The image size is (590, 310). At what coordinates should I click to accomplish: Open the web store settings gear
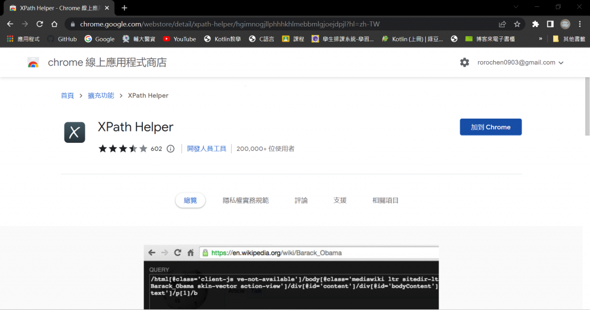coord(465,62)
